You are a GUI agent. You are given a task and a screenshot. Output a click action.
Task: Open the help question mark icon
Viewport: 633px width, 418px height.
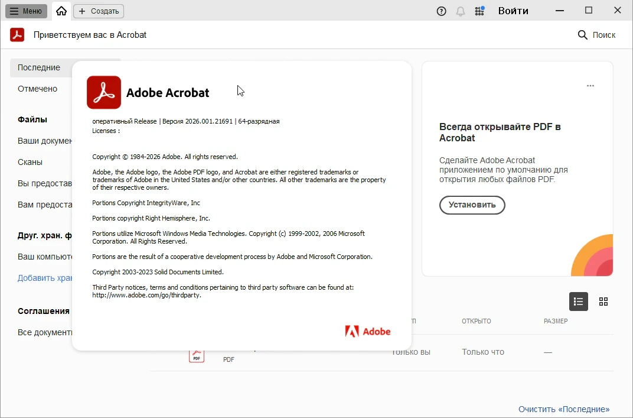coord(441,11)
